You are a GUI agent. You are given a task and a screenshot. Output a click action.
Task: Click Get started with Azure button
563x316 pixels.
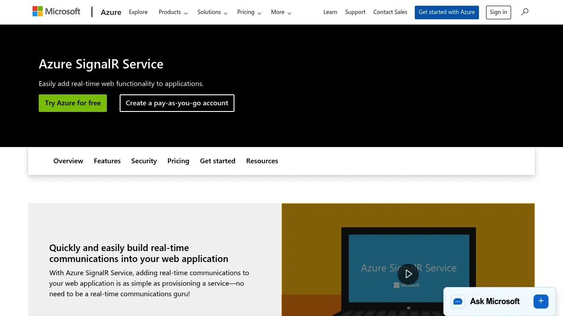click(447, 12)
